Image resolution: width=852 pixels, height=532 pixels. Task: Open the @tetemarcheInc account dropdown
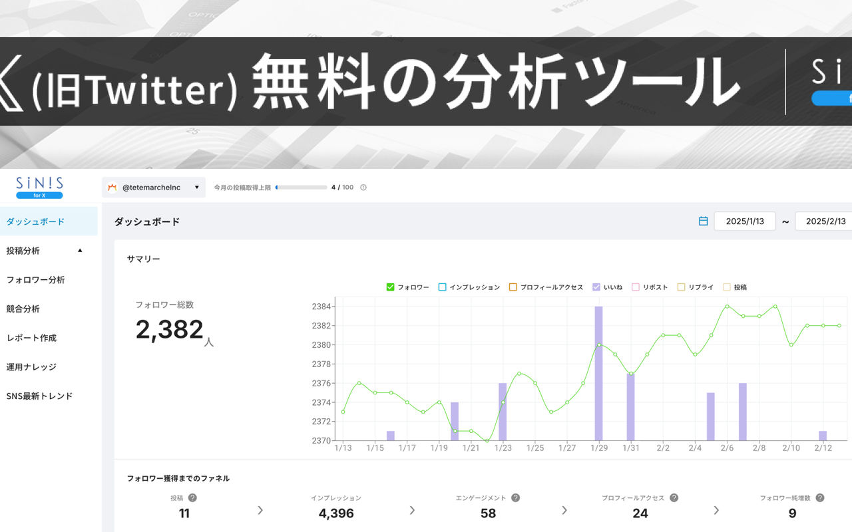(154, 188)
